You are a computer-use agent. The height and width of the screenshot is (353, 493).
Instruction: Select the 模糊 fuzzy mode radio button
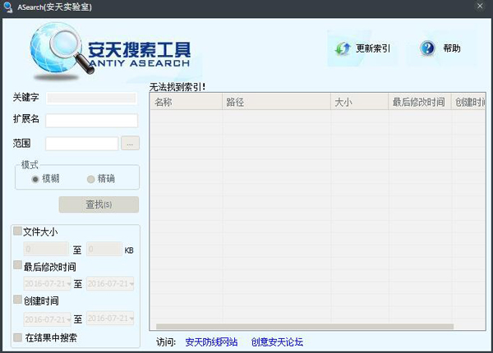35,179
